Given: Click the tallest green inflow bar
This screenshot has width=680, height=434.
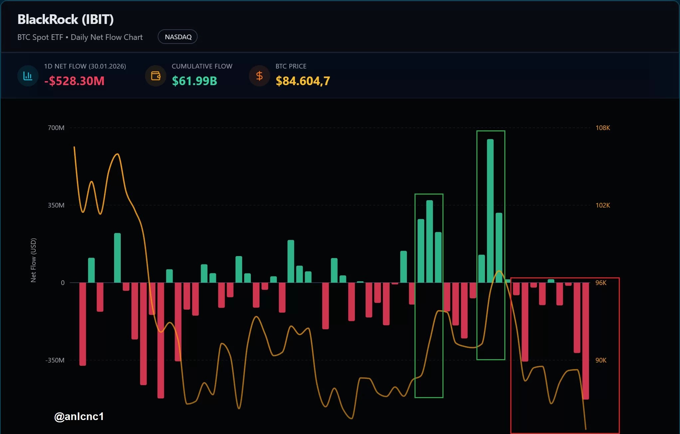Looking at the screenshot, I should point(490,211).
